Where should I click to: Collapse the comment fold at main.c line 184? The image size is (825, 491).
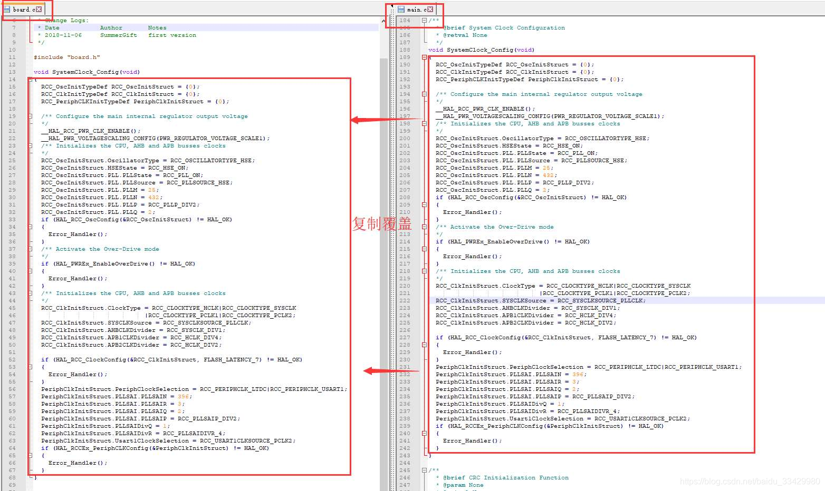tap(424, 20)
